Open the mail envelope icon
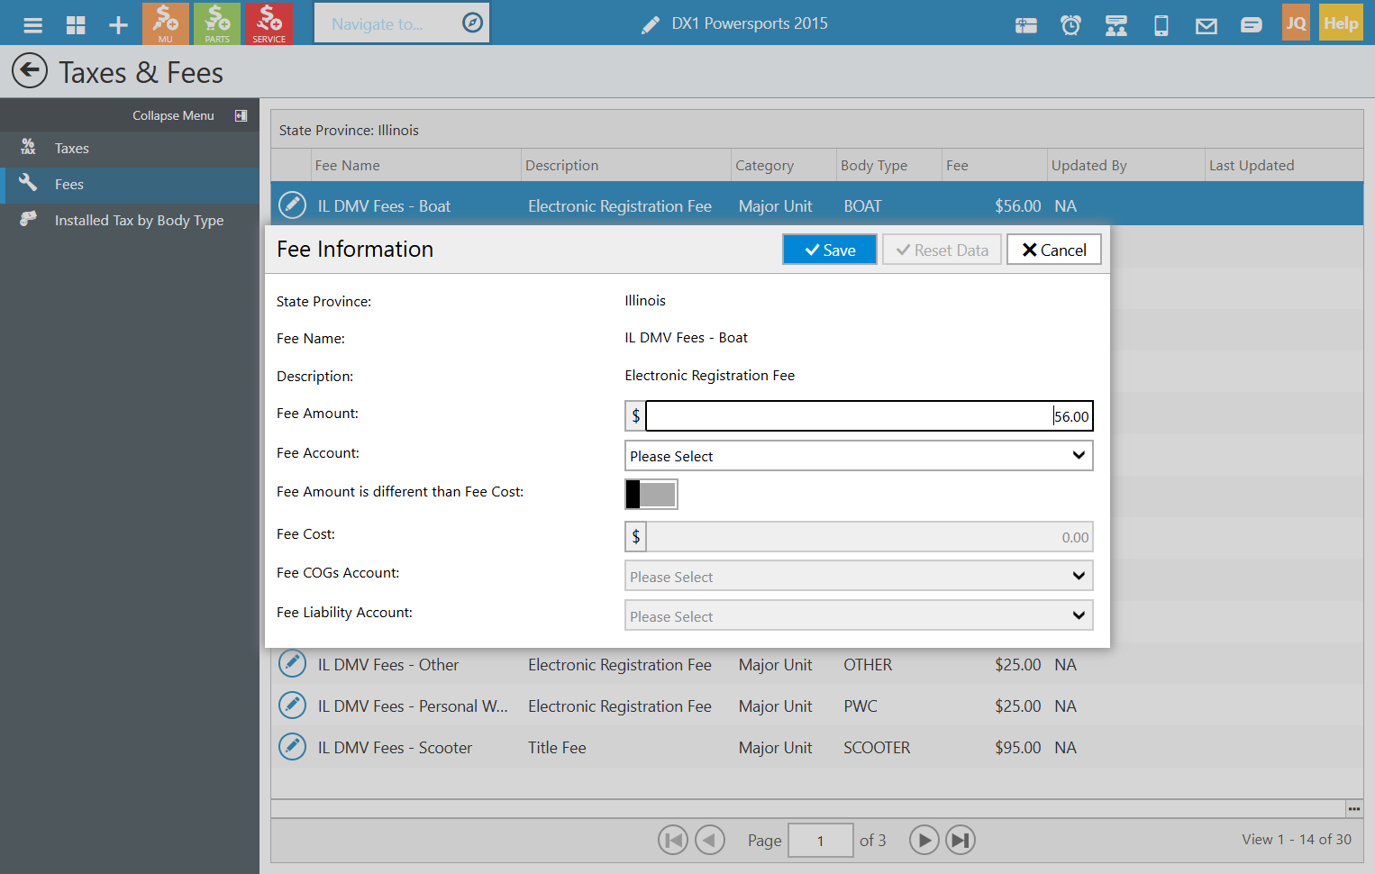1375x874 pixels. tap(1207, 26)
